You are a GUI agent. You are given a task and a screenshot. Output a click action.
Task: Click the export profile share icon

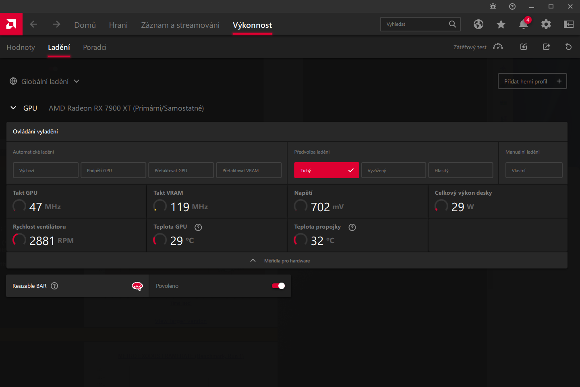546,47
